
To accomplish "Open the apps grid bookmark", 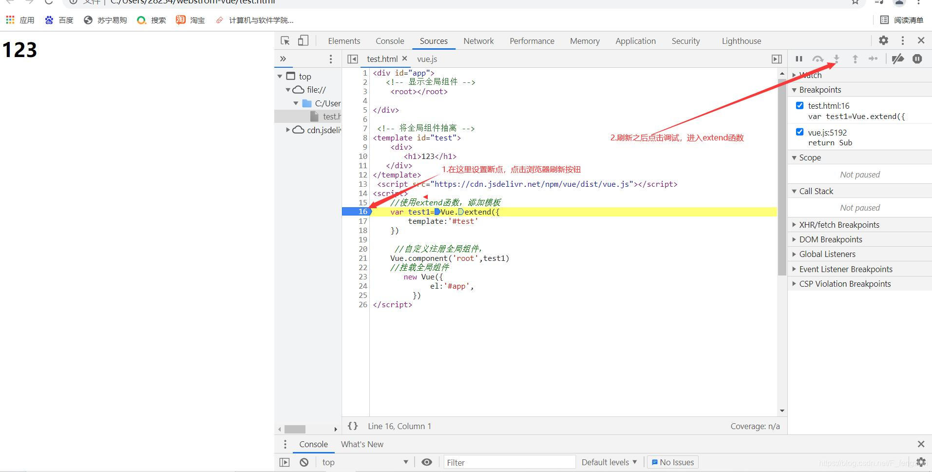I will point(20,20).
